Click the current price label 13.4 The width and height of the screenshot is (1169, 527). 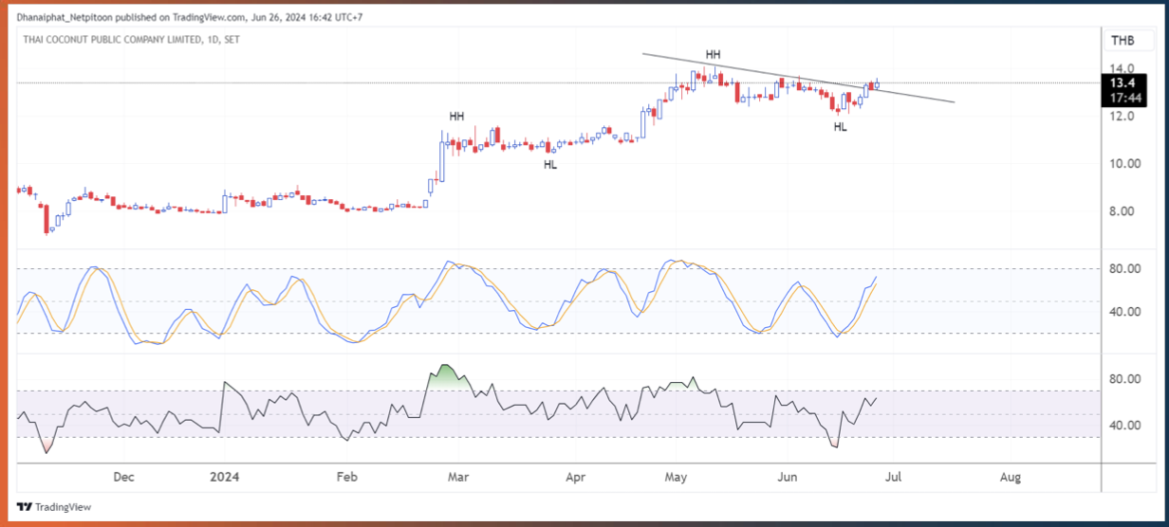[1123, 83]
